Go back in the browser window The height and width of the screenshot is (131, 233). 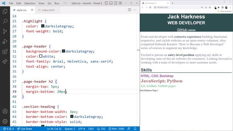[142, 7]
